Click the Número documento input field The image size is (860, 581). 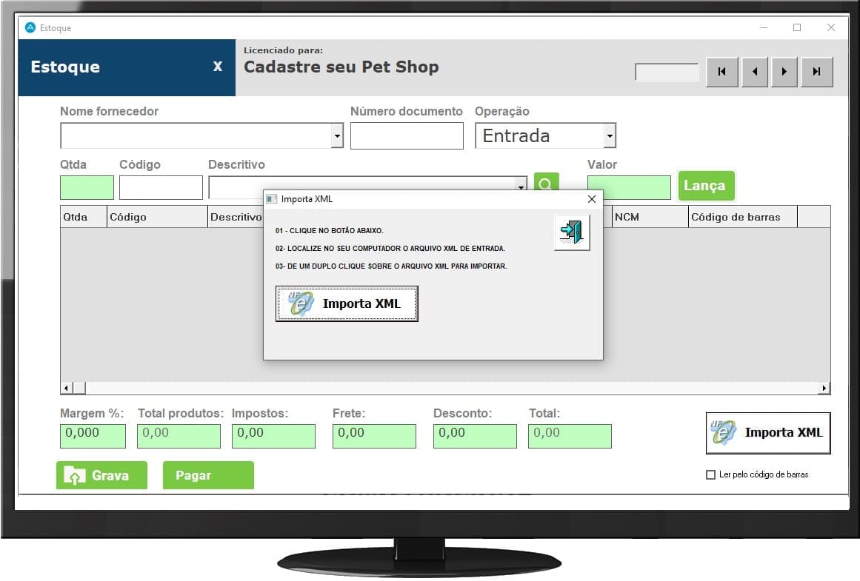[x=407, y=136]
